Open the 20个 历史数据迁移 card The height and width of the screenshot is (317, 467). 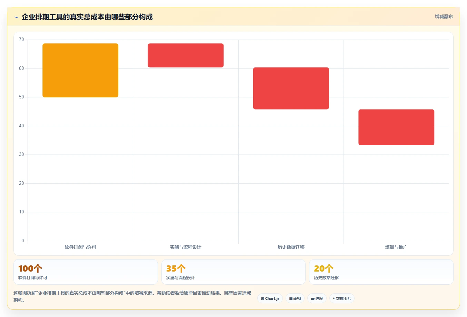381,272
